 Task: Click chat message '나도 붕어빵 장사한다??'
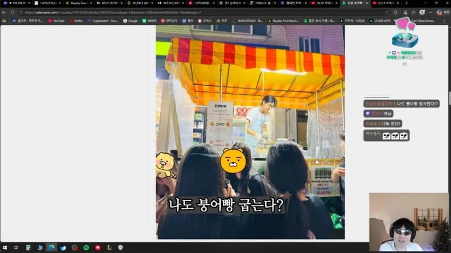pyautogui.click(x=402, y=104)
